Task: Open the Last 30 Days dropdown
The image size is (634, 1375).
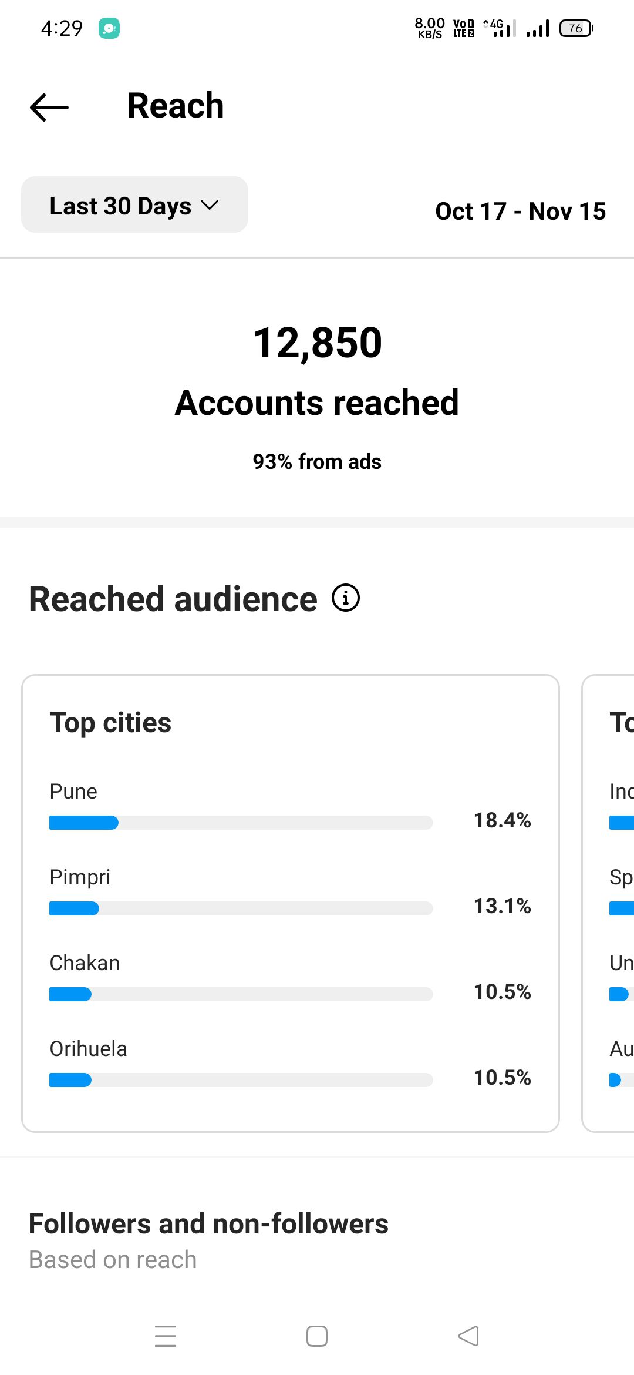Action: coord(134,204)
